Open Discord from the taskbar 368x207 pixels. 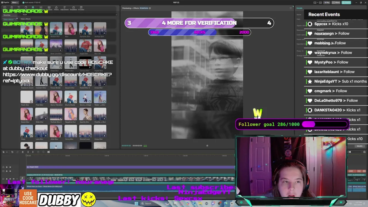[213, 204]
